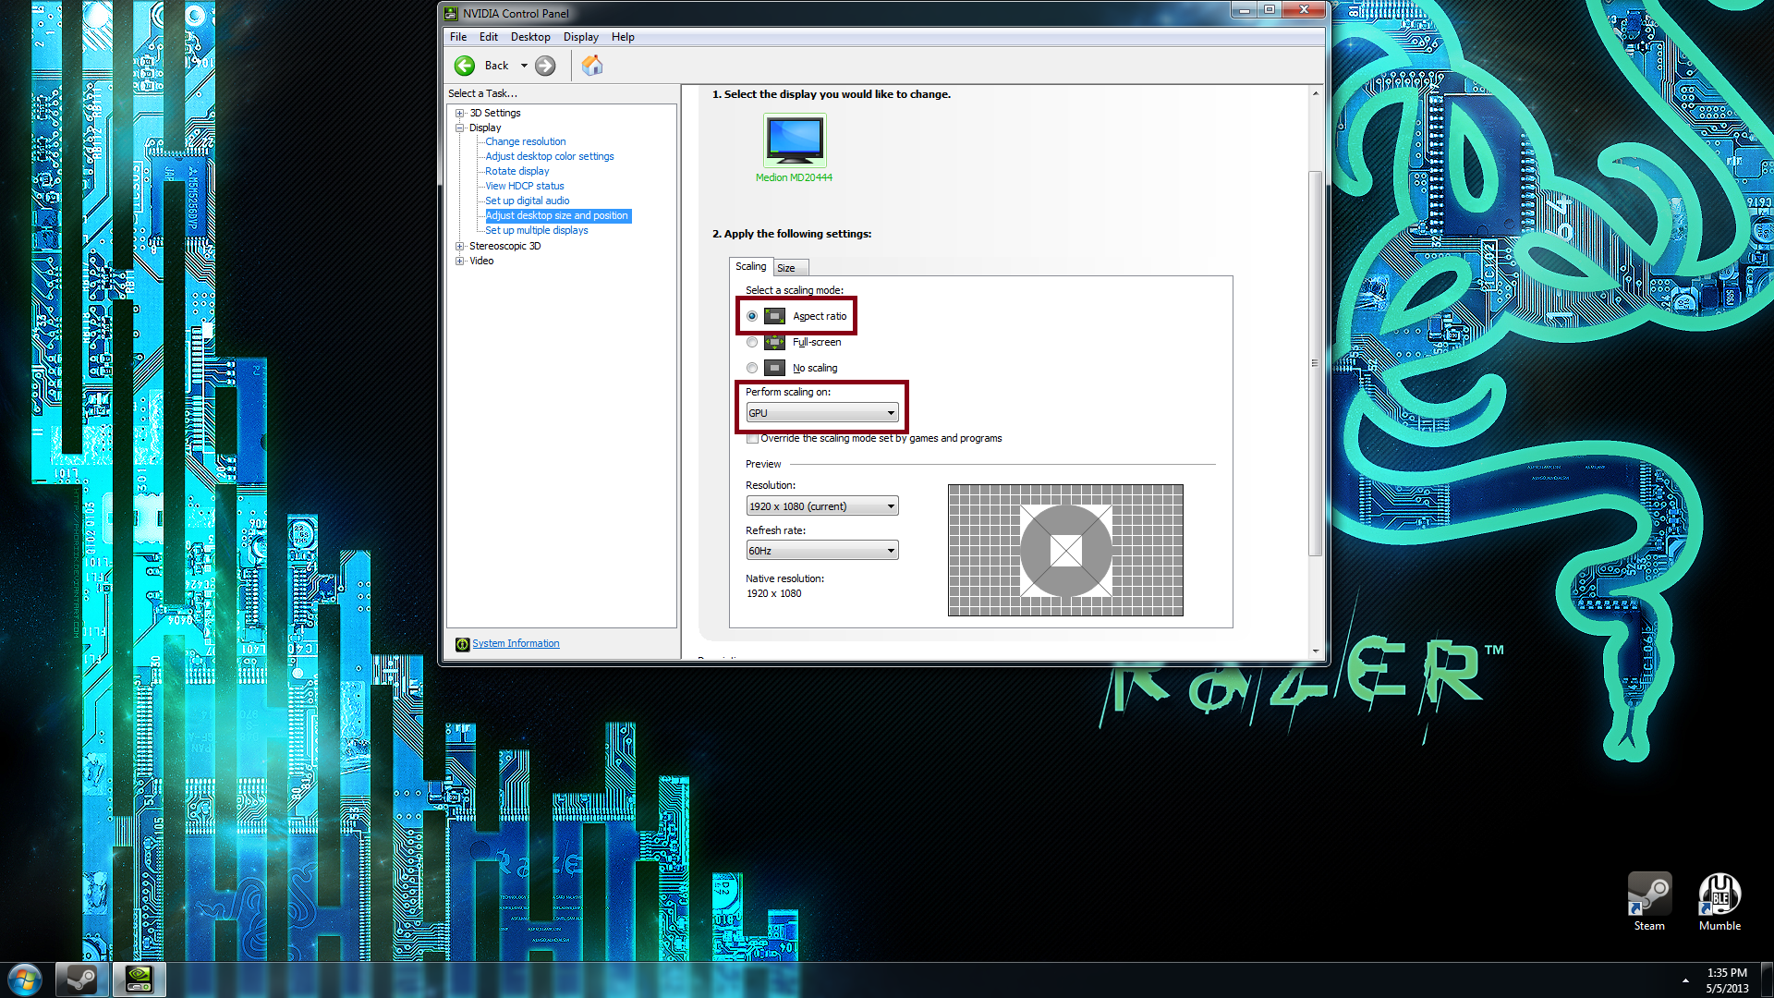Click Steam icon in the taskbar
The height and width of the screenshot is (998, 1774).
[x=80, y=980]
